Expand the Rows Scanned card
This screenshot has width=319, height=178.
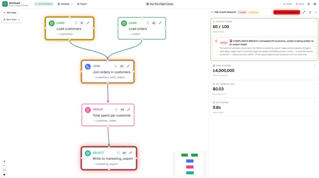315,66
